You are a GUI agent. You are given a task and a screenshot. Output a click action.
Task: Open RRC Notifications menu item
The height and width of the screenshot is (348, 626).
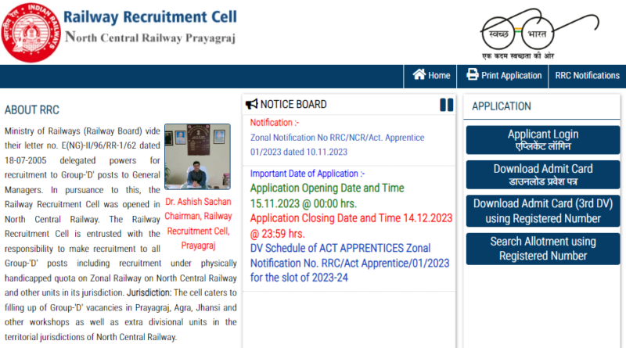coord(587,76)
